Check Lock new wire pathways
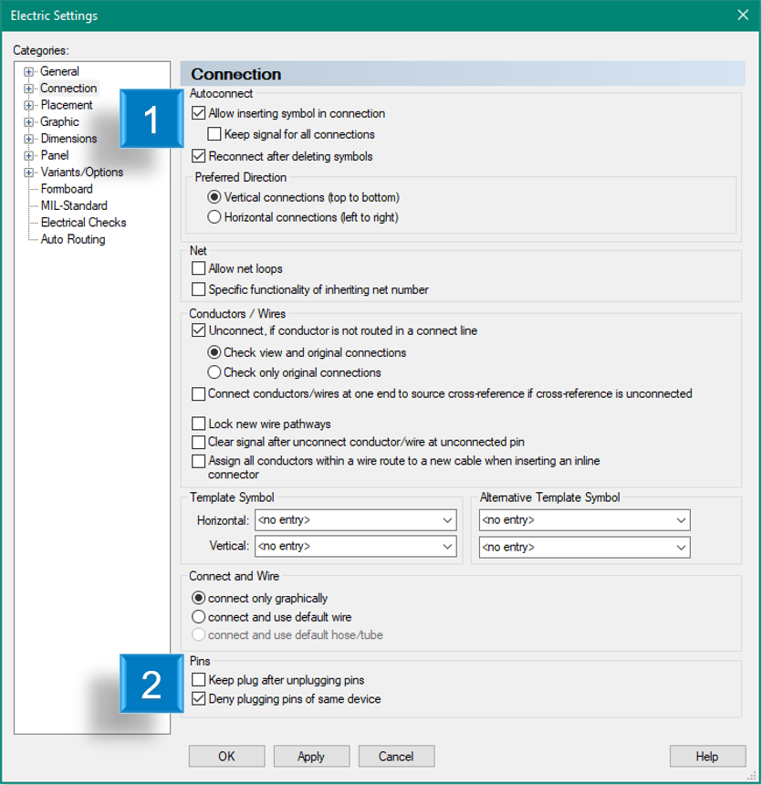762x785 pixels. click(198, 423)
